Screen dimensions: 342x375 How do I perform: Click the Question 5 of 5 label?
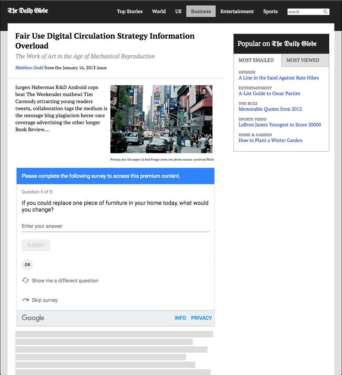coord(38,192)
